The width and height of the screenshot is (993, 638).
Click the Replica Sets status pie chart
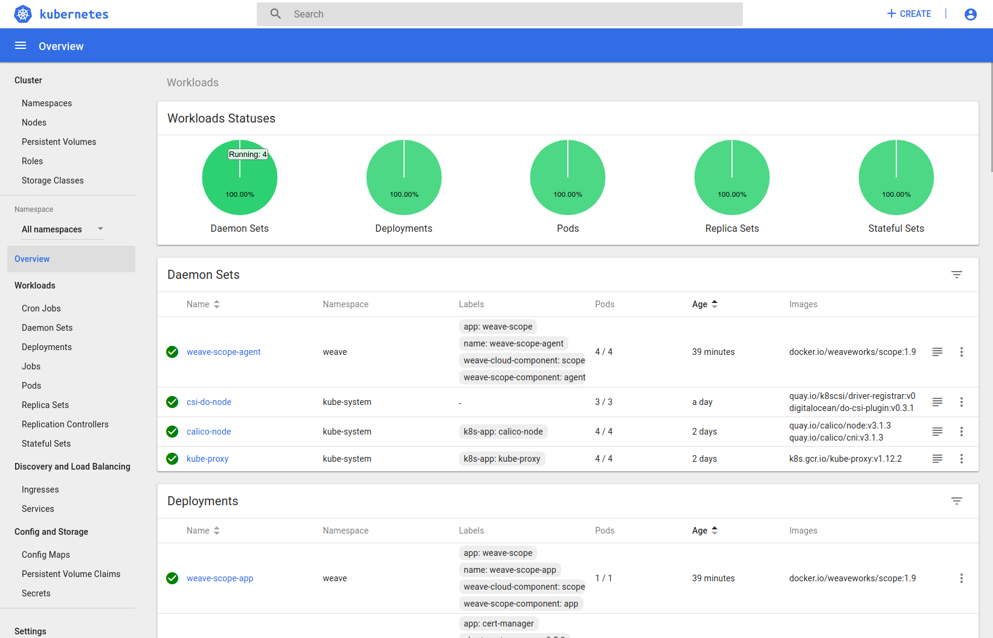(732, 177)
